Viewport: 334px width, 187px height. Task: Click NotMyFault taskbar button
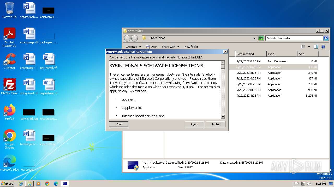(x=65, y=184)
